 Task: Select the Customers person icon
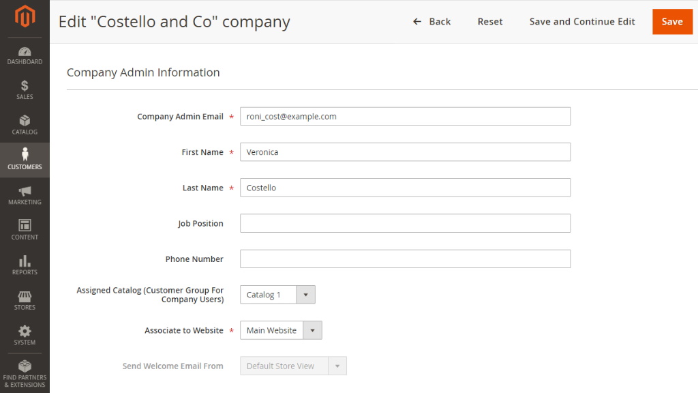(x=25, y=155)
